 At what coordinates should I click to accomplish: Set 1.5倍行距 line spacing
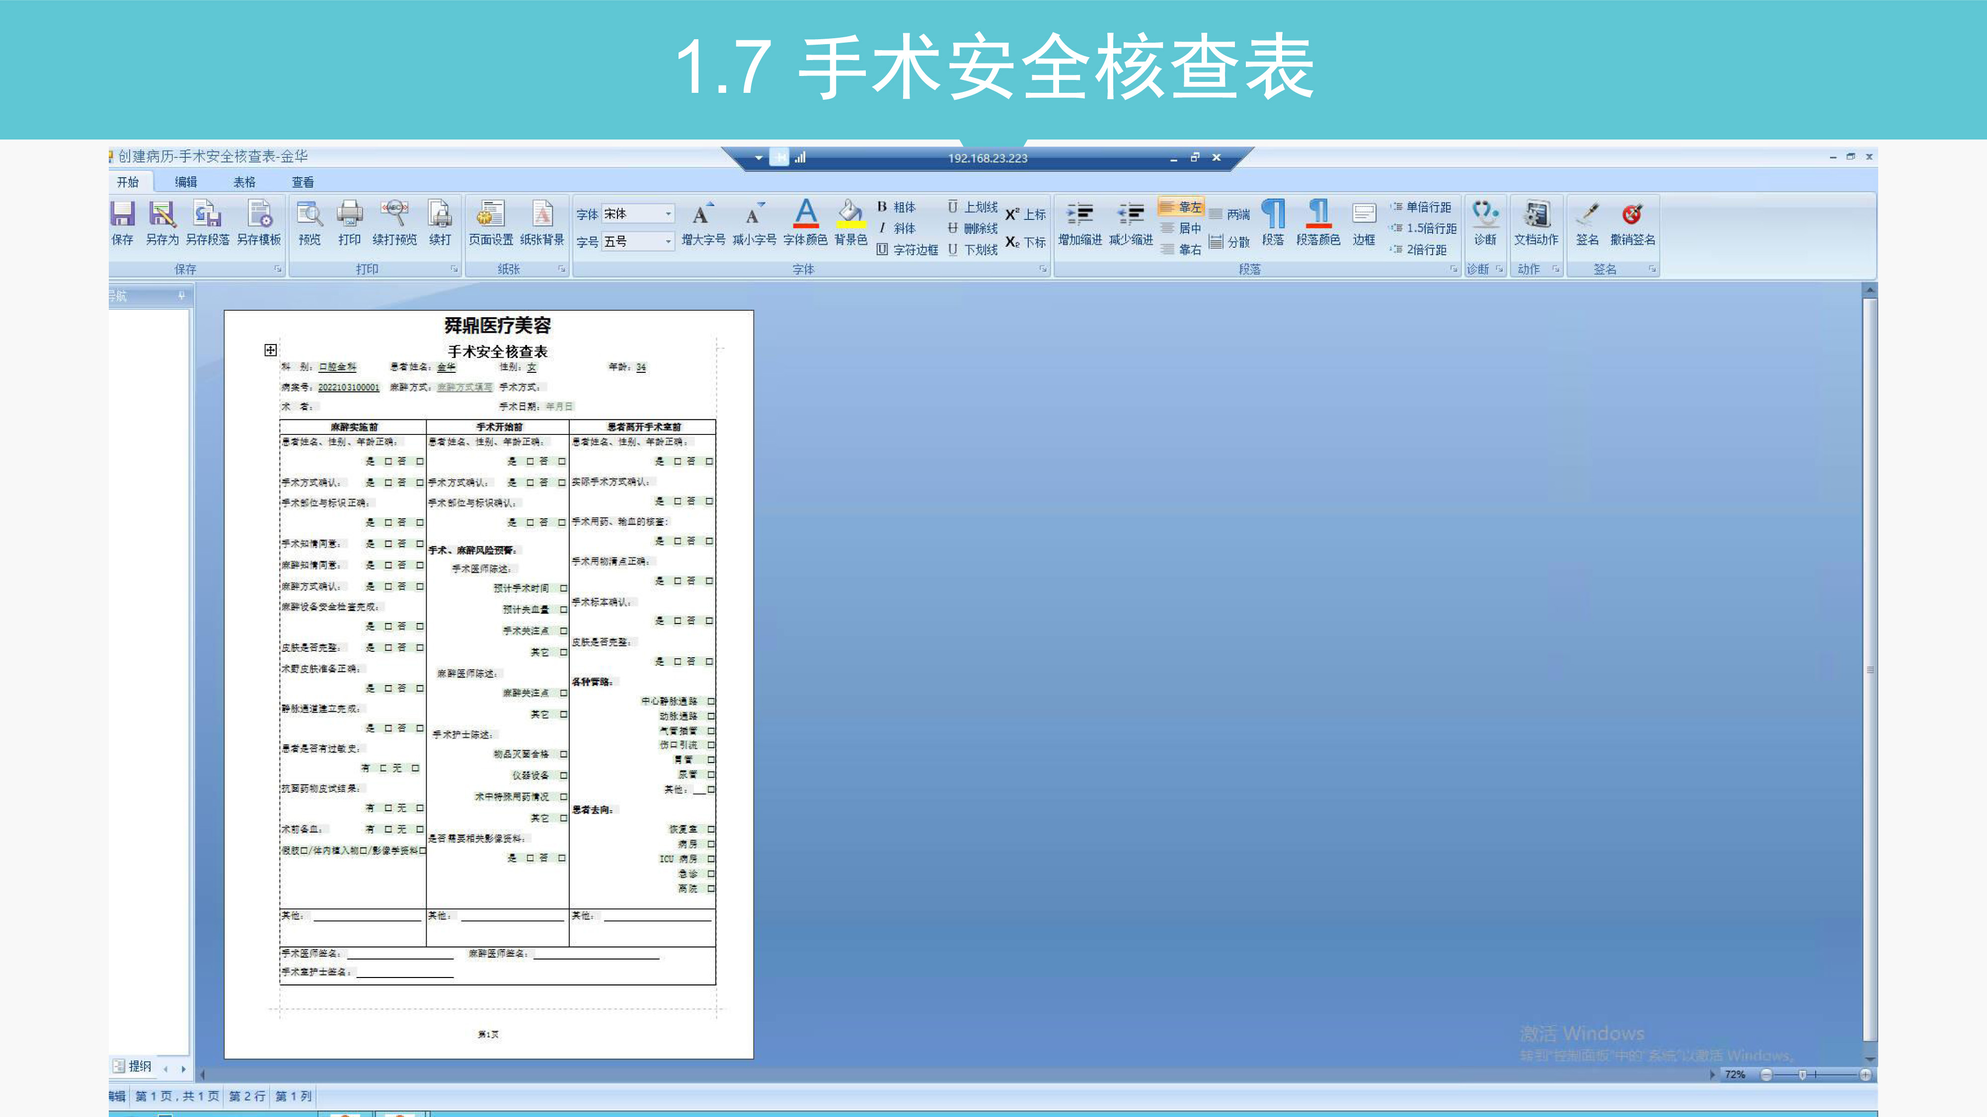(1423, 228)
